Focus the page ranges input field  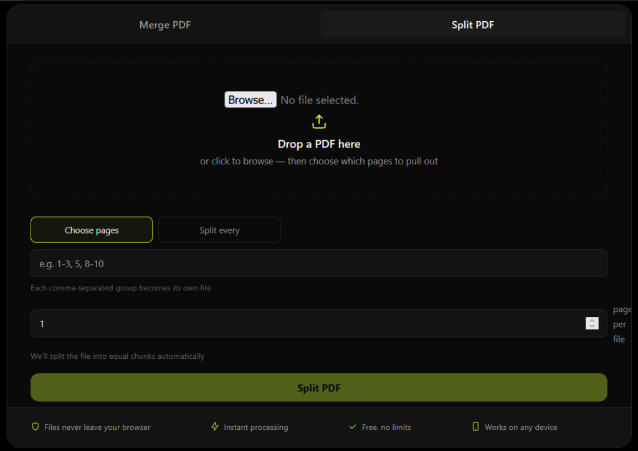(x=319, y=263)
